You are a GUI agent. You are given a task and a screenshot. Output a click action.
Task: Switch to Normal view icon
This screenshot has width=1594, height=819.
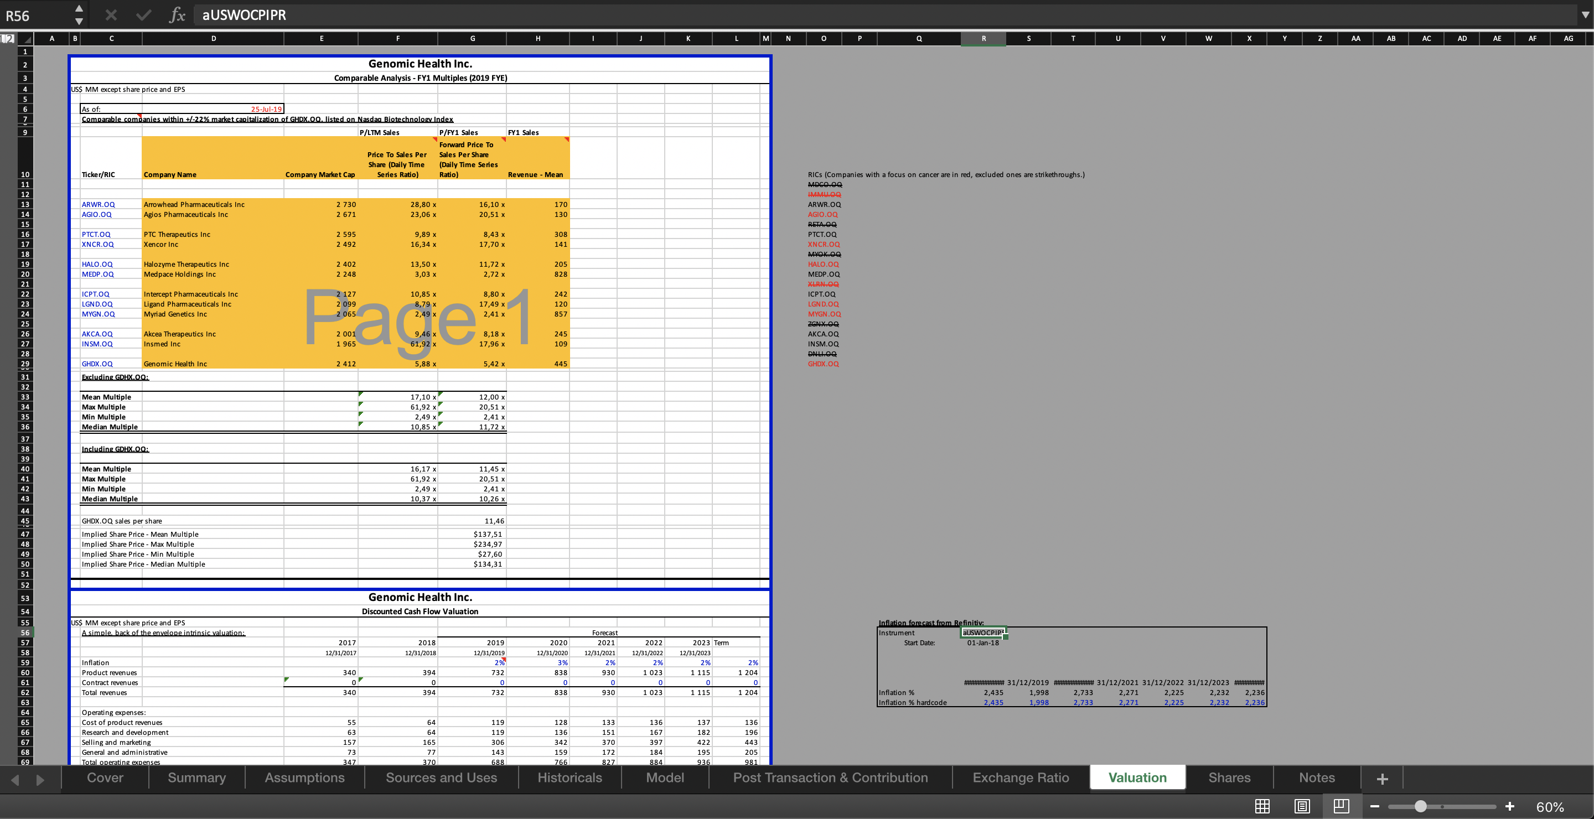coord(1262,806)
